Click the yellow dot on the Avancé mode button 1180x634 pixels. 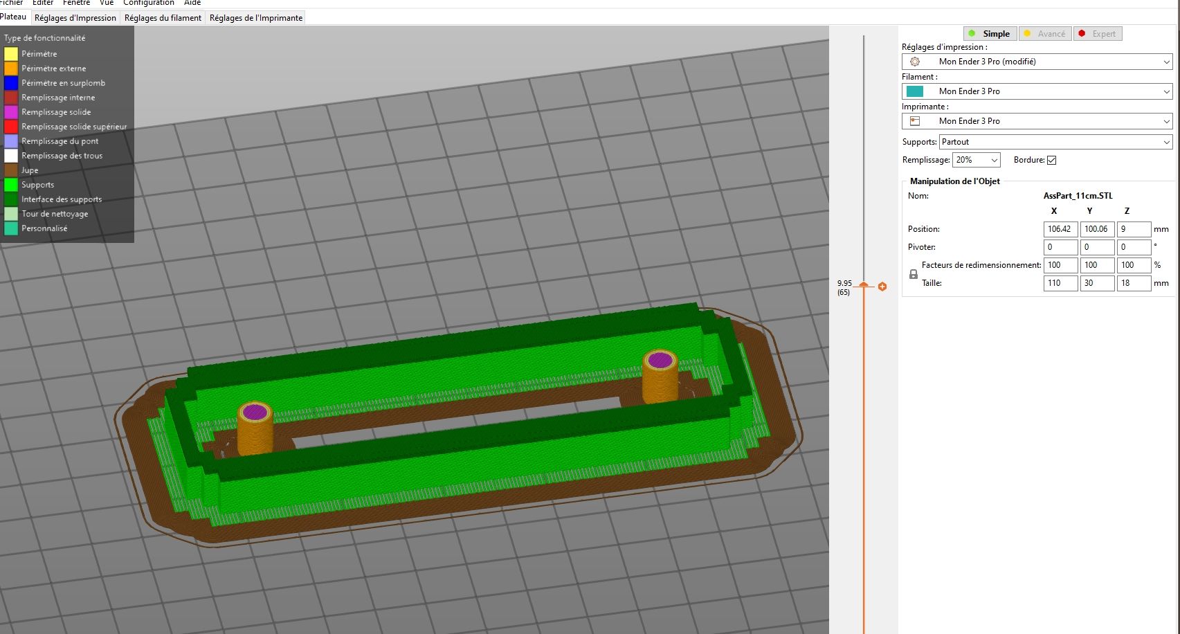pyautogui.click(x=1027, y=33)
